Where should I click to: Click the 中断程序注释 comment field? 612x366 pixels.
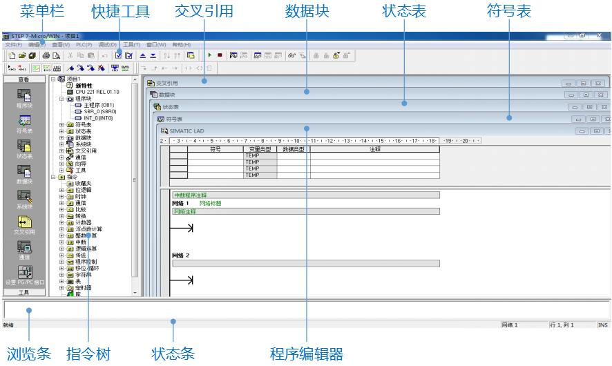(306, 195)
